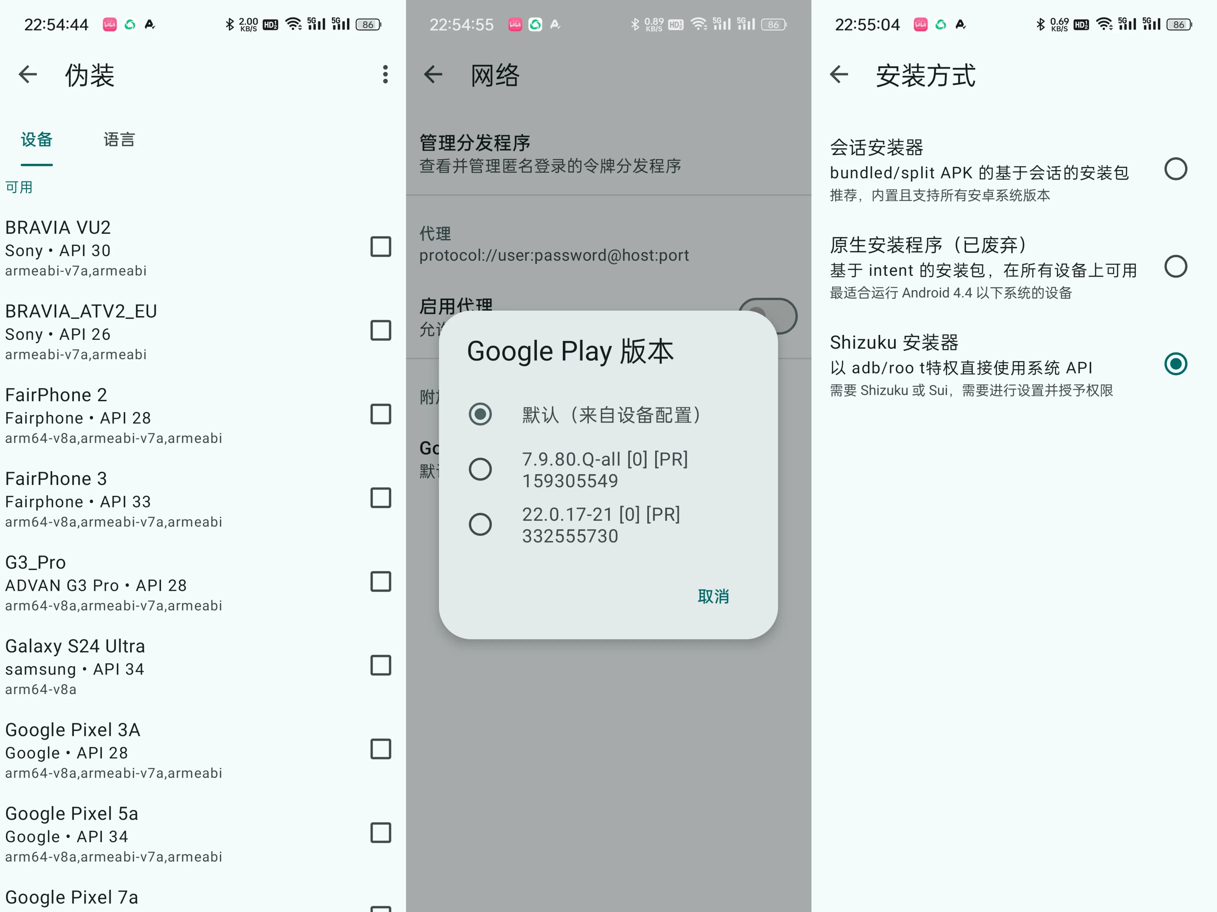Tap the 可用 section header

(19, 187)
